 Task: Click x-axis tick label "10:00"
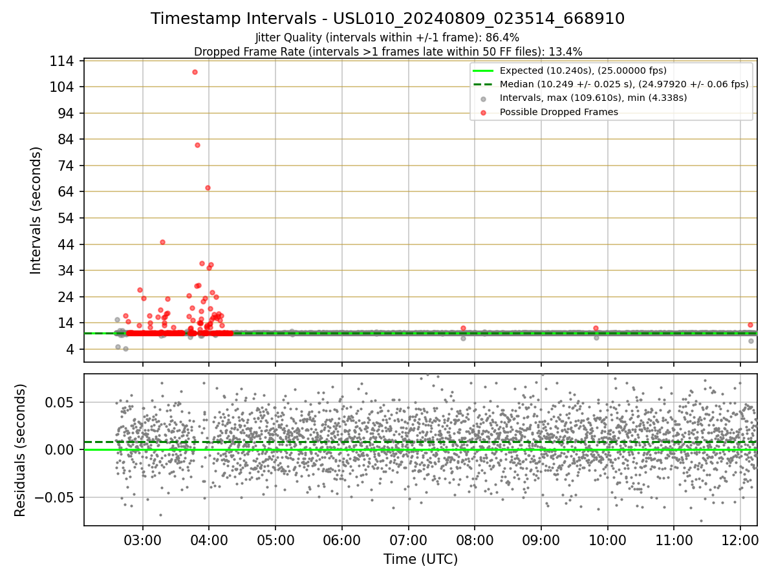[x=607, y=539]
